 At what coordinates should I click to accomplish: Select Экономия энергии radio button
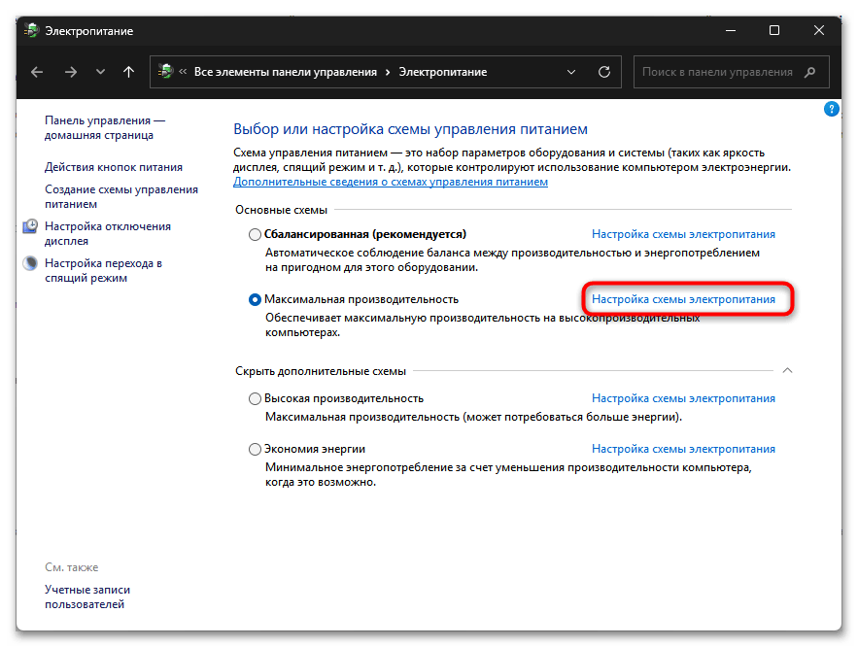pyautogui.click(x=255, y=449)
